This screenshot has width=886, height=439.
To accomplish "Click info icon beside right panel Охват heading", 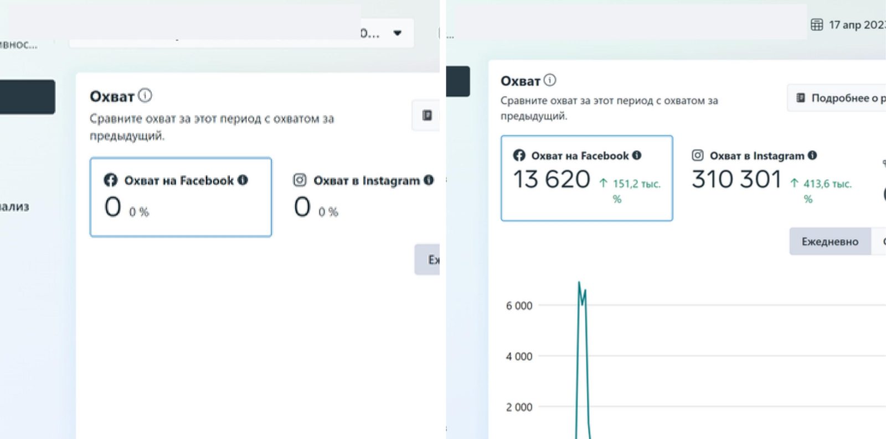I will tap(549, 80).
